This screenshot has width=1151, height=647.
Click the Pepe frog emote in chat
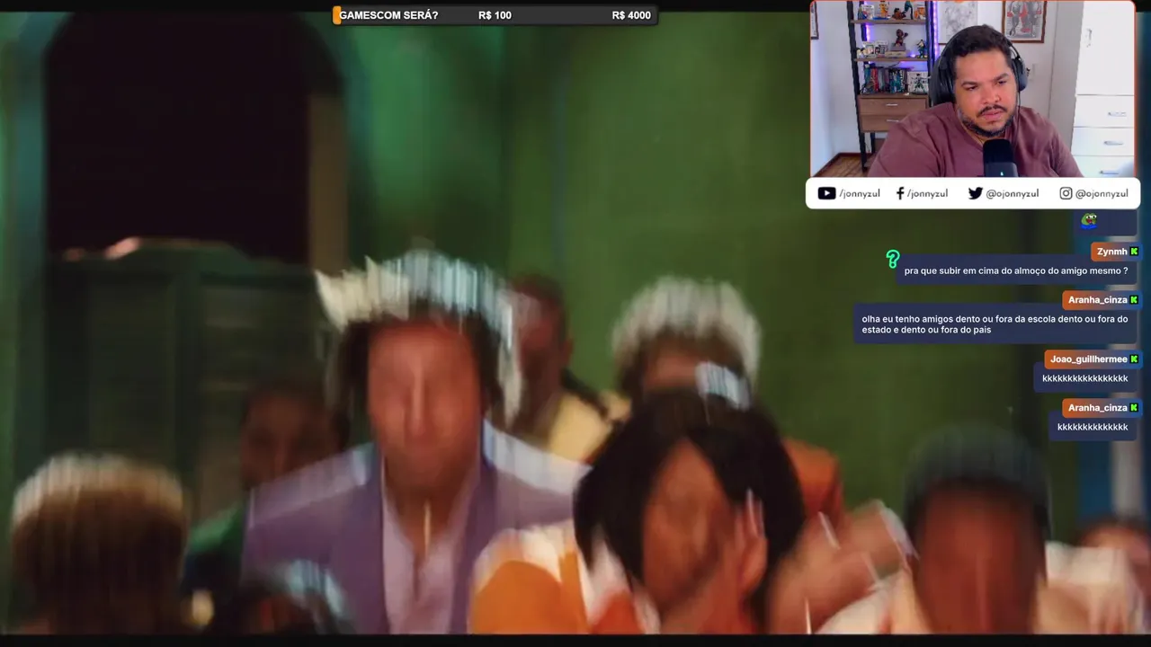1089,220
